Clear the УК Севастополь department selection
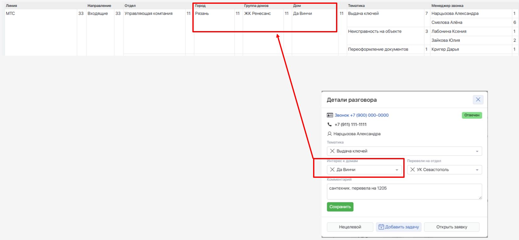This screenshot has width=519, height=240. click(x=412, y=170)
